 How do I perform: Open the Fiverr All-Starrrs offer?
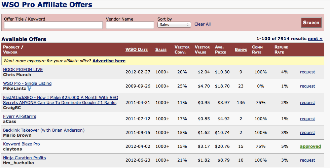(20, 116)
